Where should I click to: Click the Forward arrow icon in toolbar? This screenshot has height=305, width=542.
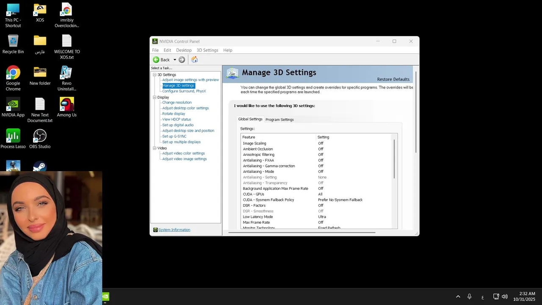(182, 60)
